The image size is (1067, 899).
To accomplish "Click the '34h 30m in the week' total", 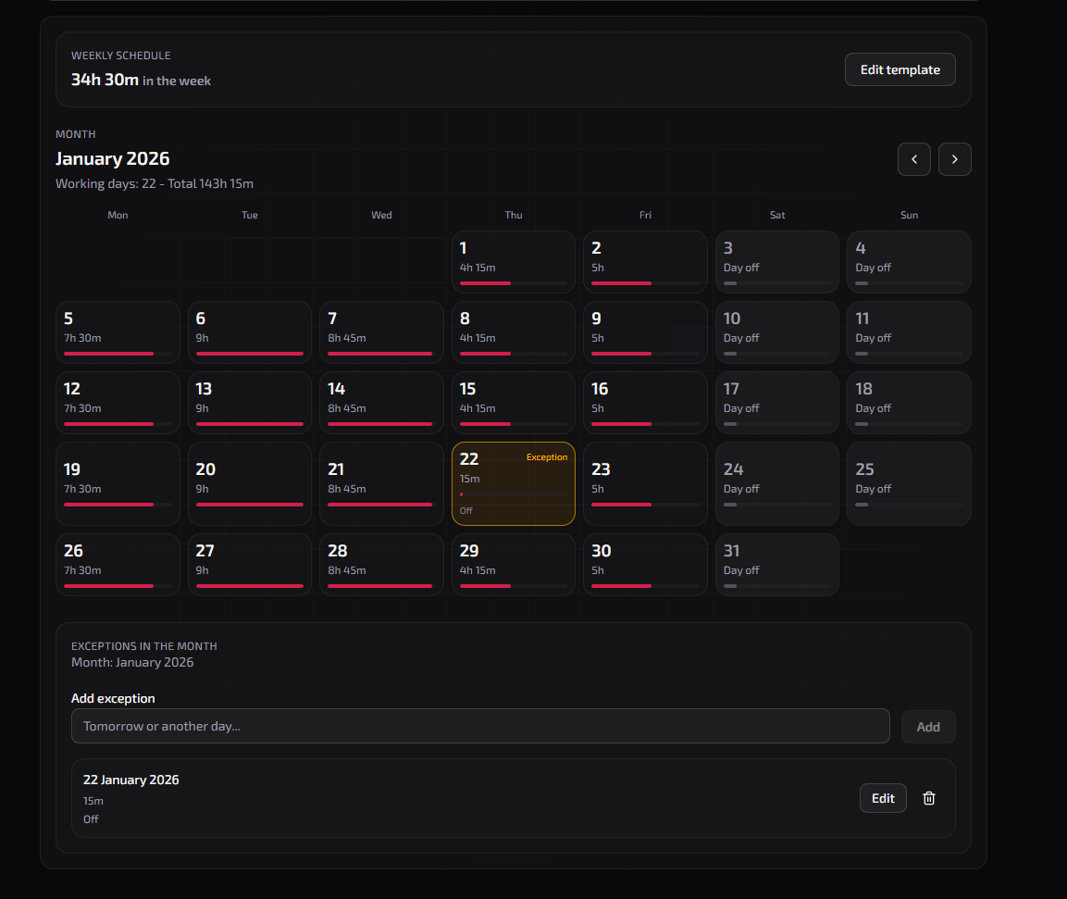I will point(141,80).
